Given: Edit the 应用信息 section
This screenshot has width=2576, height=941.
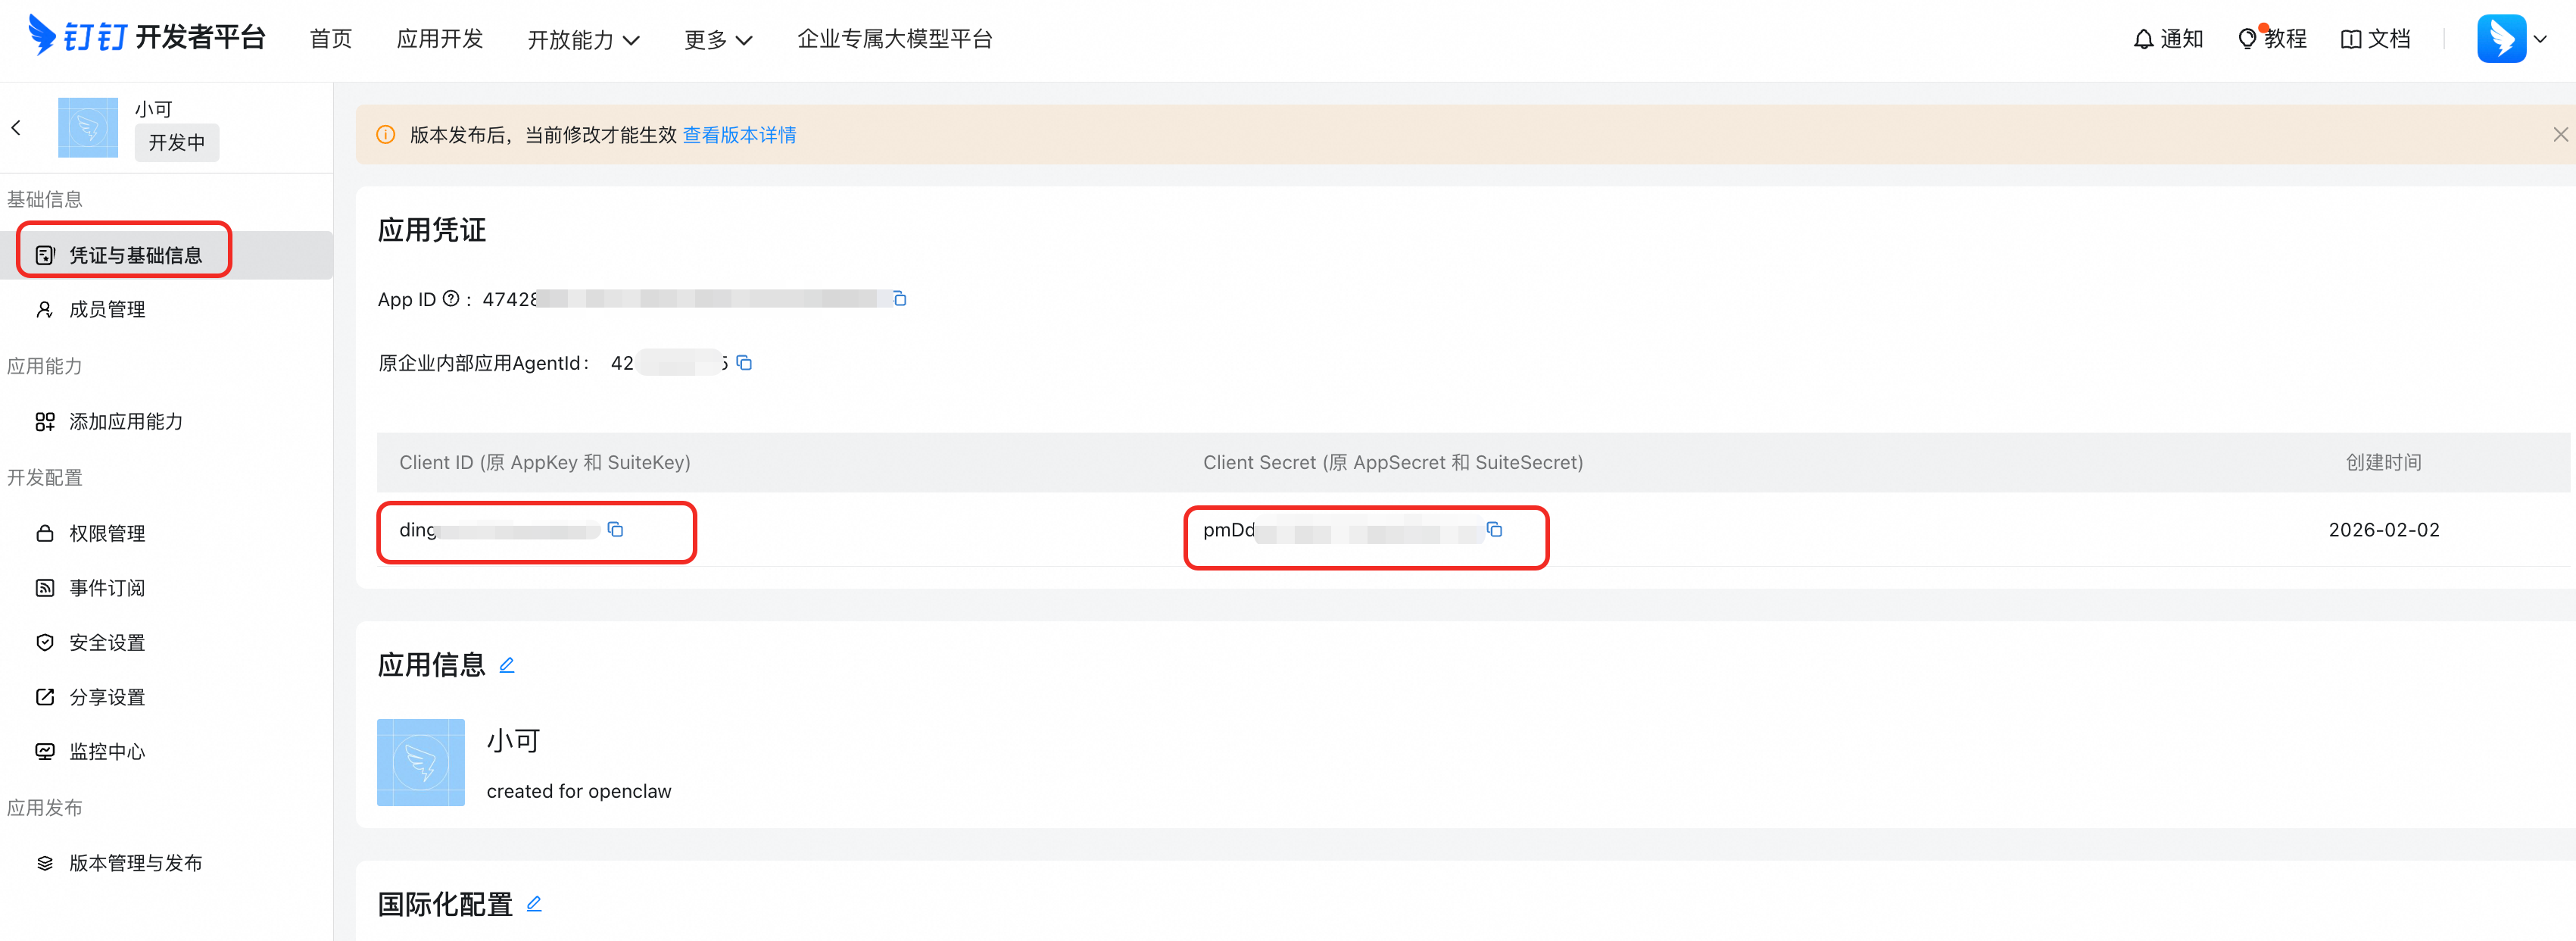Looking at the screenshot, I should coord(507,664).
